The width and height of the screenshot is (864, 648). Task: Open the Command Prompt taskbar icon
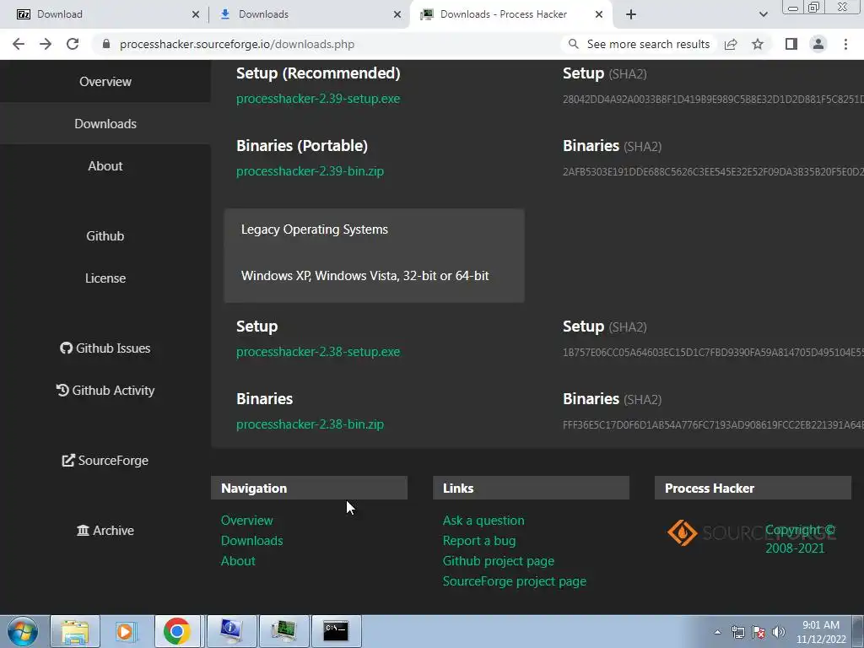coord(336,631)
